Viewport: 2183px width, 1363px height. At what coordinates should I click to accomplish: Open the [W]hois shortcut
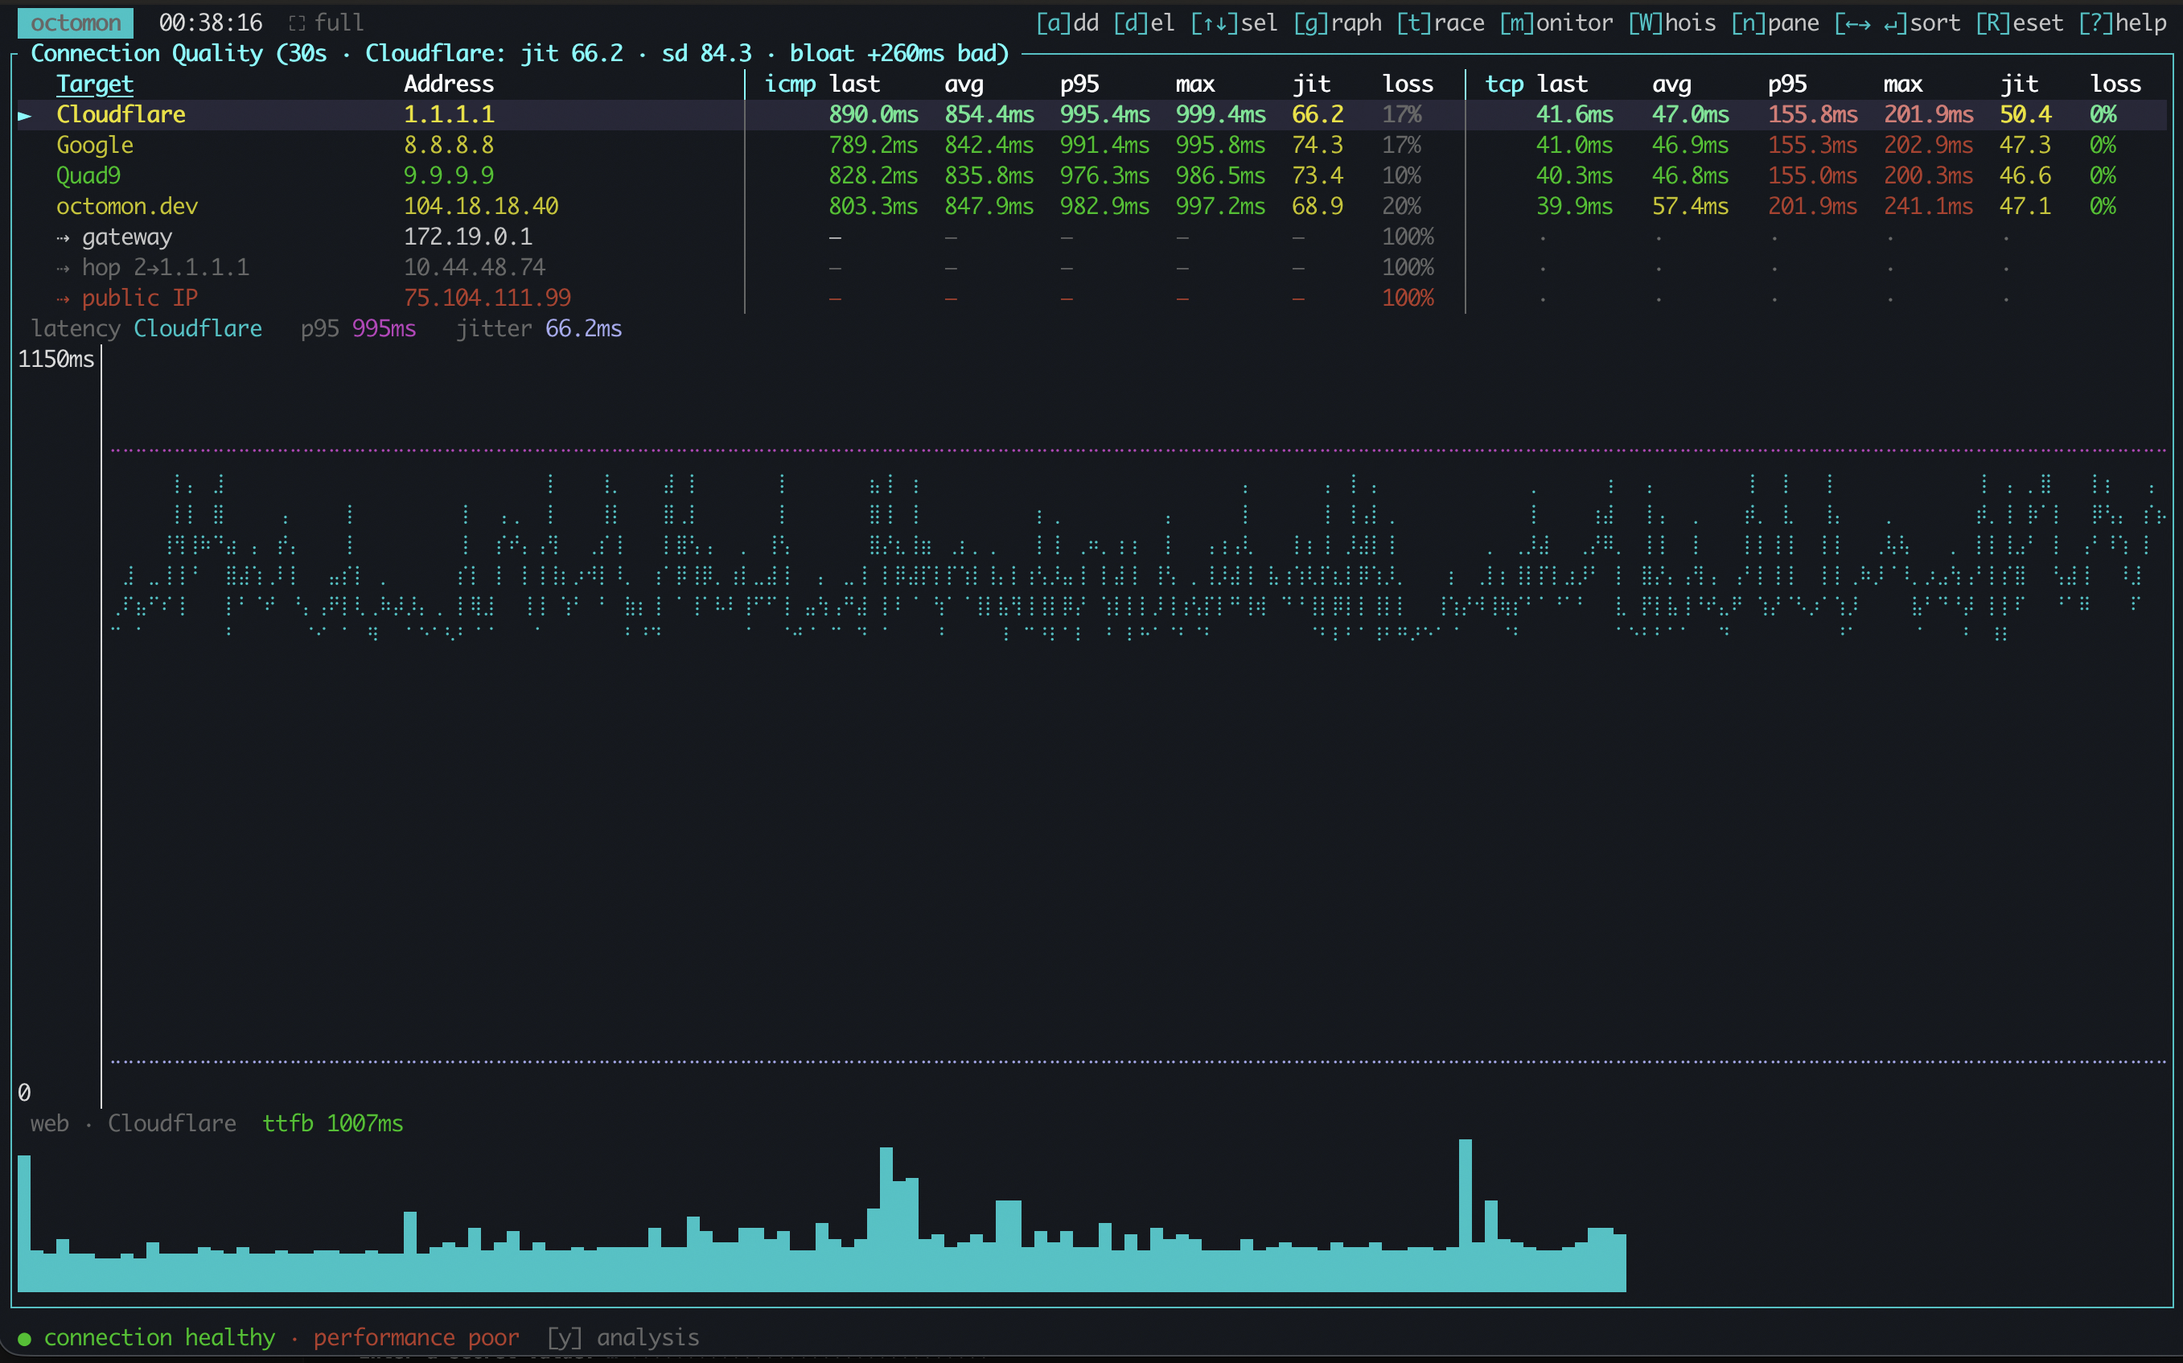tap(1671, 23)
